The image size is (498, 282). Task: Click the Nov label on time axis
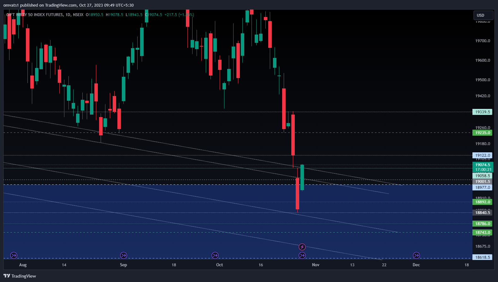316,265
